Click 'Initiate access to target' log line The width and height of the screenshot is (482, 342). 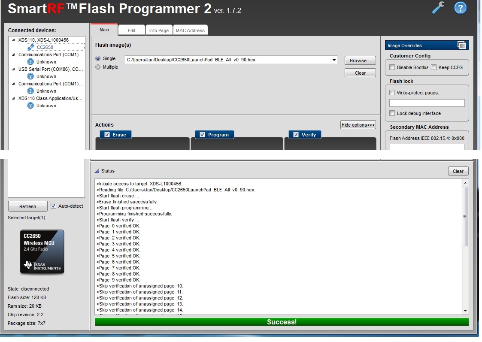pos(139,184)
